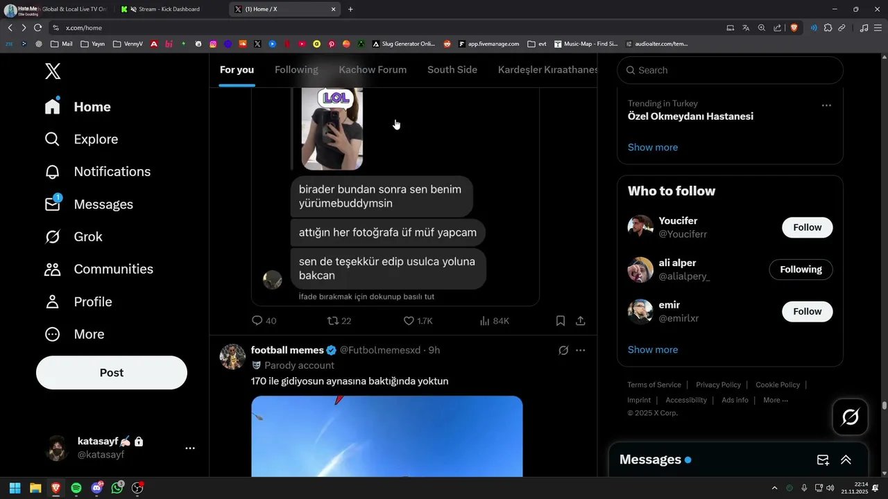Click Grok icon on football memes post

[563, 350]
